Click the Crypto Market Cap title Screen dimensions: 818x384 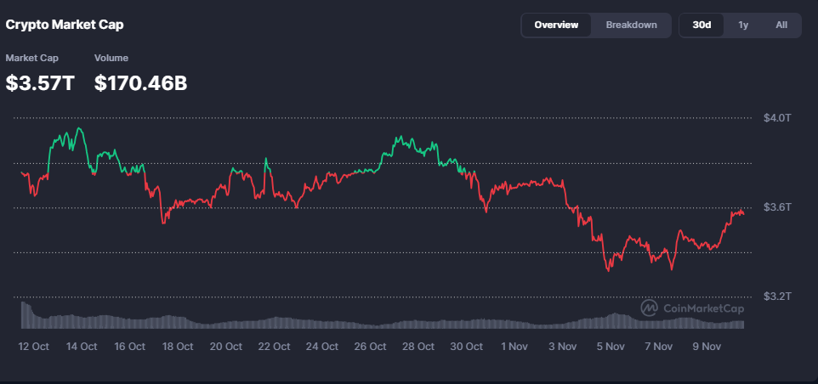[65, 25]
